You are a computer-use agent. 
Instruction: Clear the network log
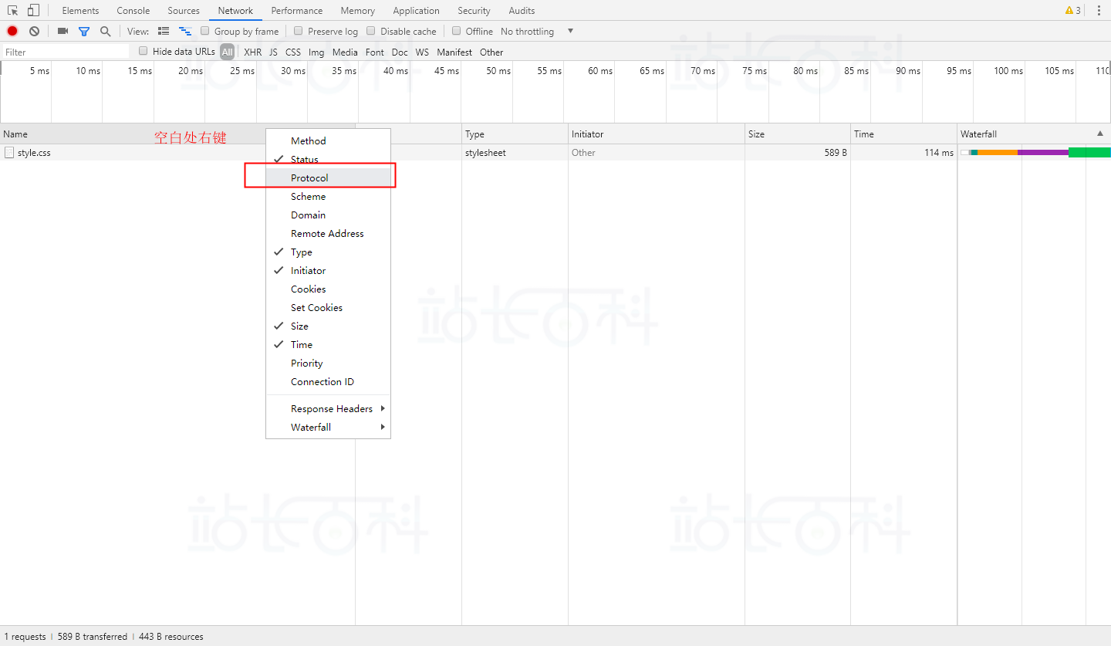[x=34, y=32]
